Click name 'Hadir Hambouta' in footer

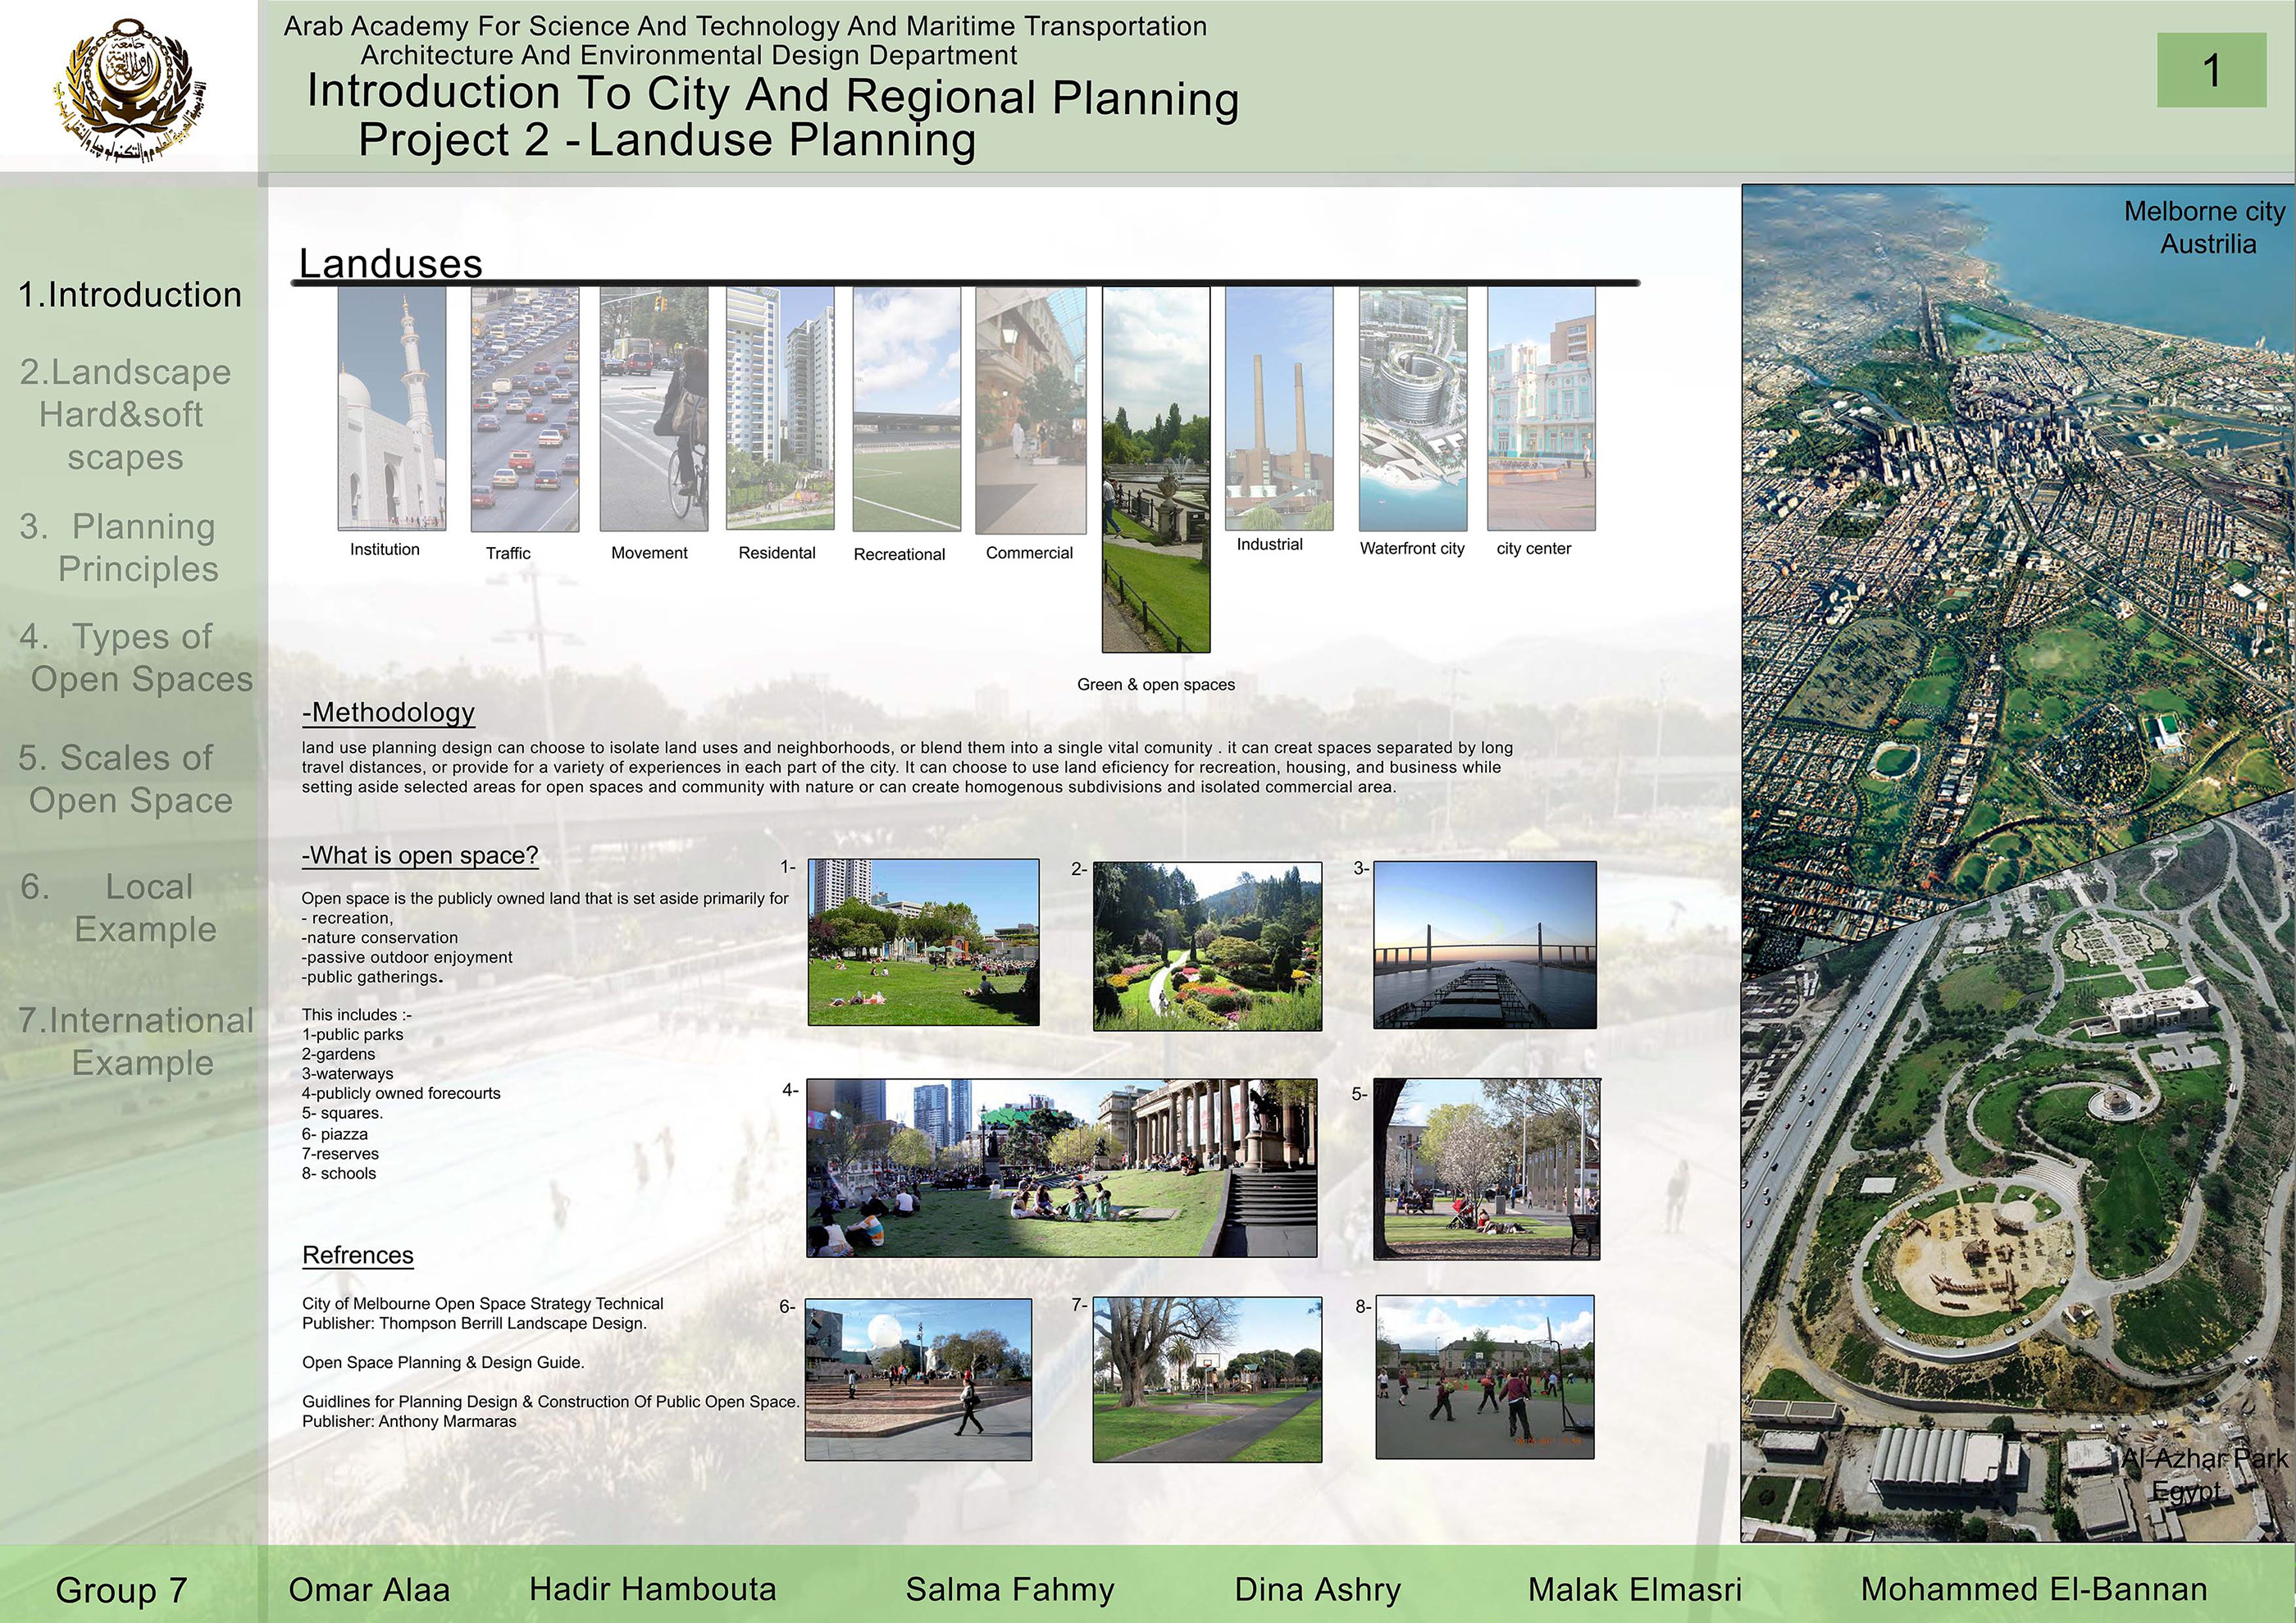coord(652,1590)
